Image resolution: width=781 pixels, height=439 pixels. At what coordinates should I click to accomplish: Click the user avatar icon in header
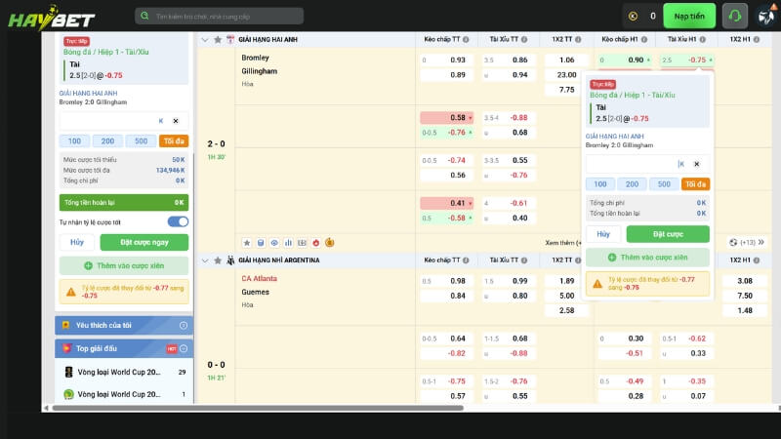tap(765, 16)
